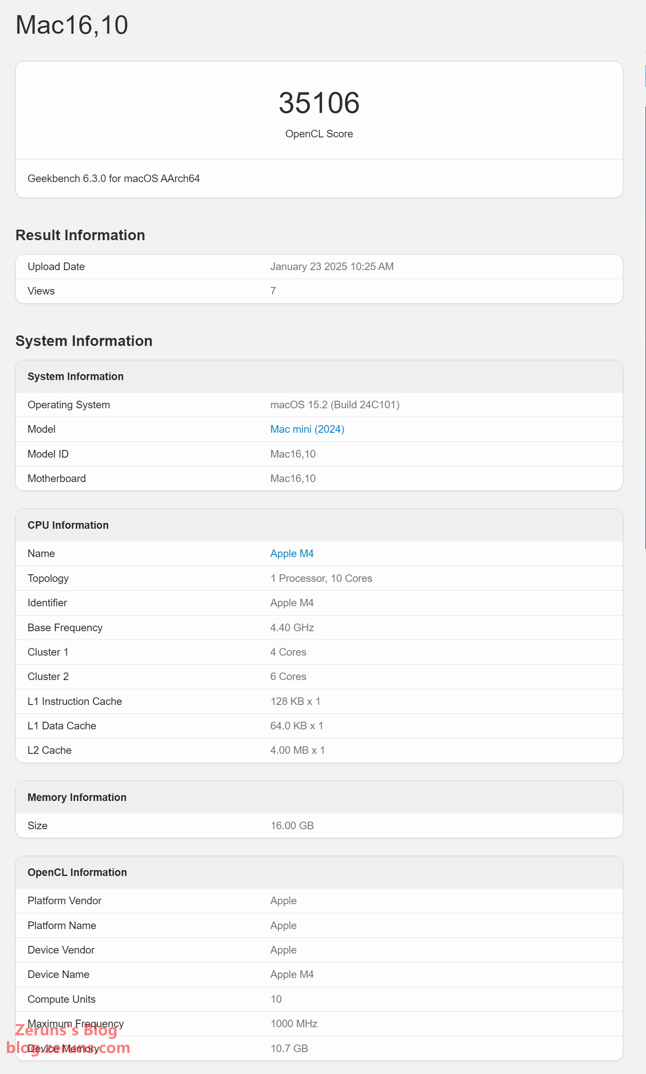This screenshot has height=1074, width=646.
Task: Open the Mac mini (2024) model link
Action: click(307, 429)
